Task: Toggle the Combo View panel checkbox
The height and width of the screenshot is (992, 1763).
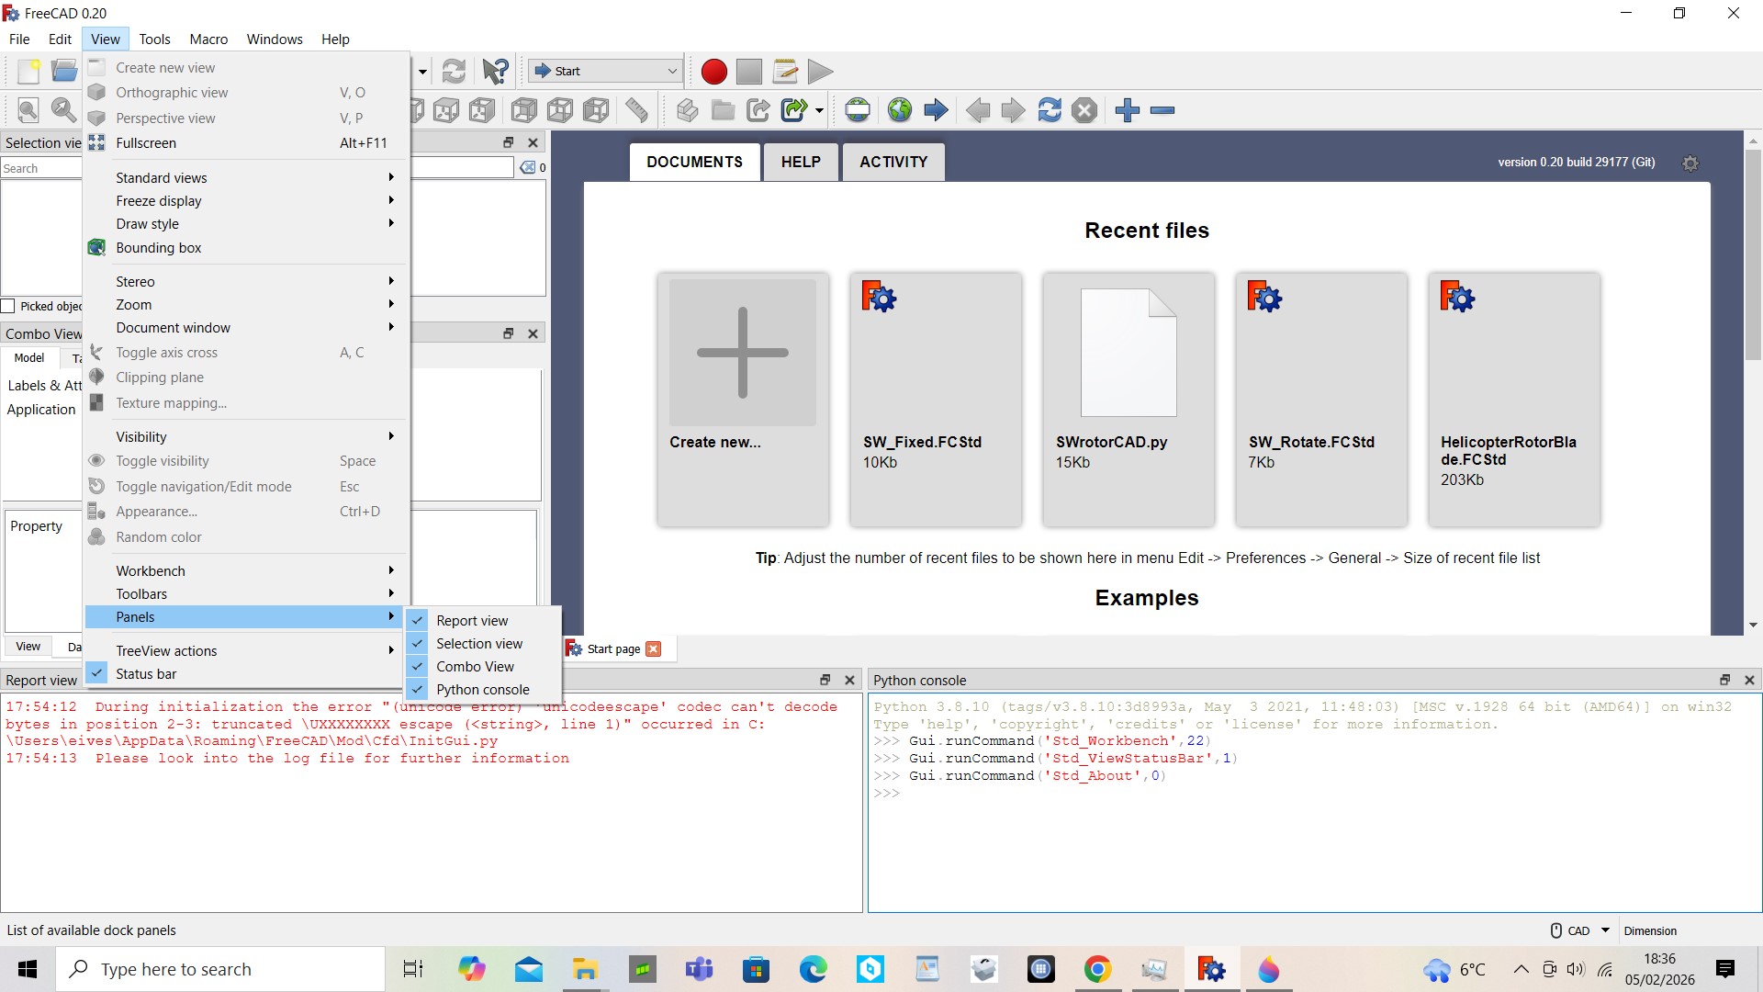Action: point(474,666)
